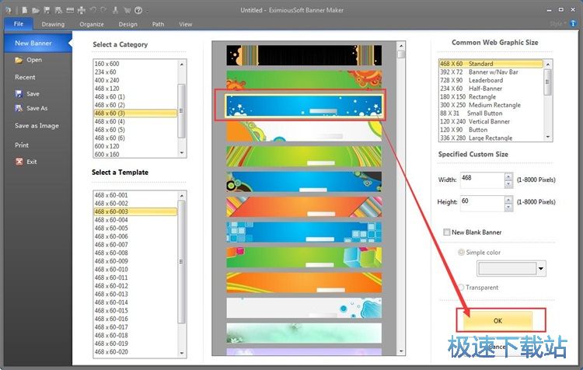Open the File tab
This screenshot has width=583, height=370.
coord(18,24)
